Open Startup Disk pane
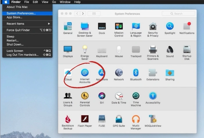 [187, 53]
